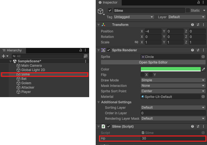207x145 pixels.
Task: Click the Slime GameObject cube icon
Action: (100, 11)
